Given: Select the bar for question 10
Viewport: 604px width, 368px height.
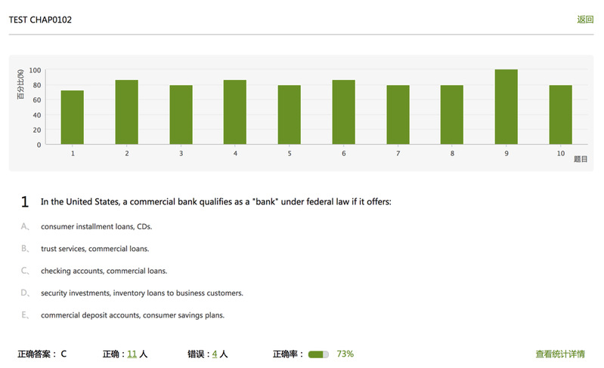Looking at the screenshot, I should pyautogui.click(x=560, y=115).
